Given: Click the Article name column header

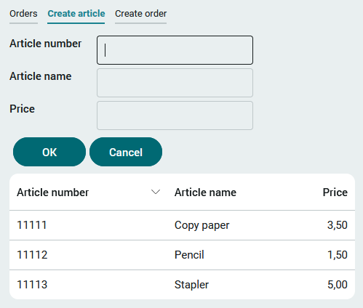Looking at the screenshot, I should tap(205, 192).
